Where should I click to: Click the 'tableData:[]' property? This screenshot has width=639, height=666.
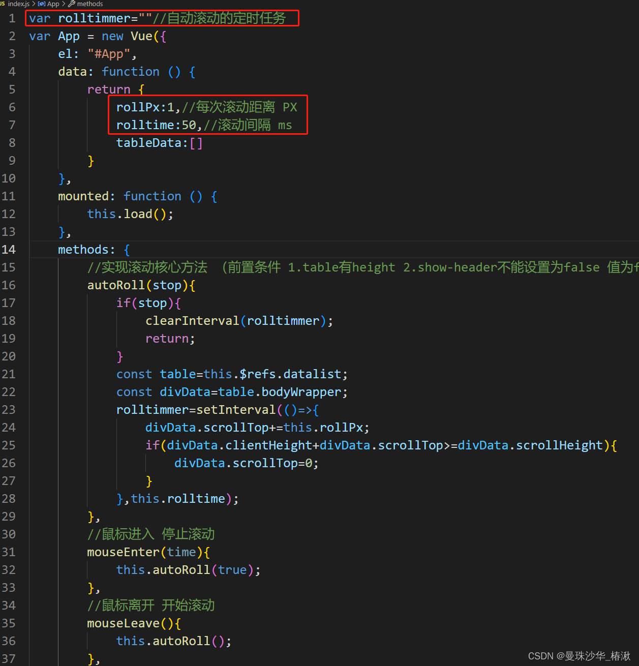click(160, 143)
